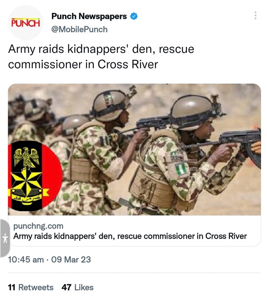This screenshot has width=267, height=298.
Task: Click the 10:45 am timestamp
Action: (x=26, y=260)
